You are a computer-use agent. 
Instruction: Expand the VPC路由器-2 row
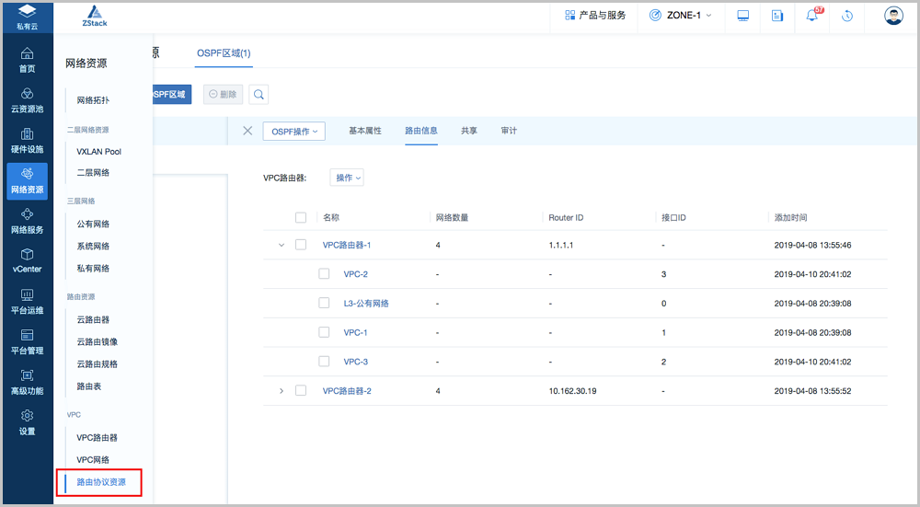pos(282,391)
